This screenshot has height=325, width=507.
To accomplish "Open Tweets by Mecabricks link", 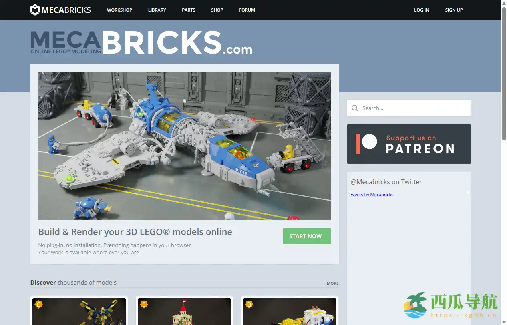I will click(x=371, y=194).
